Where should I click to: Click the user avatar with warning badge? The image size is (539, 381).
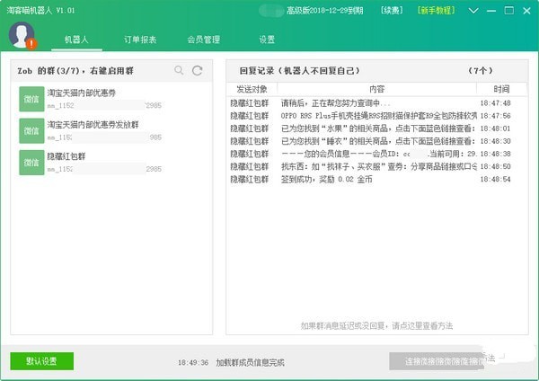(x=22, y=35)
